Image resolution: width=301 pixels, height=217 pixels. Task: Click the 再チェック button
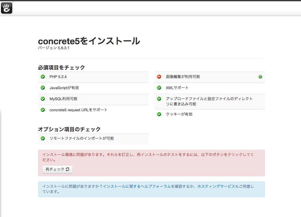click(x=57, y=169)
